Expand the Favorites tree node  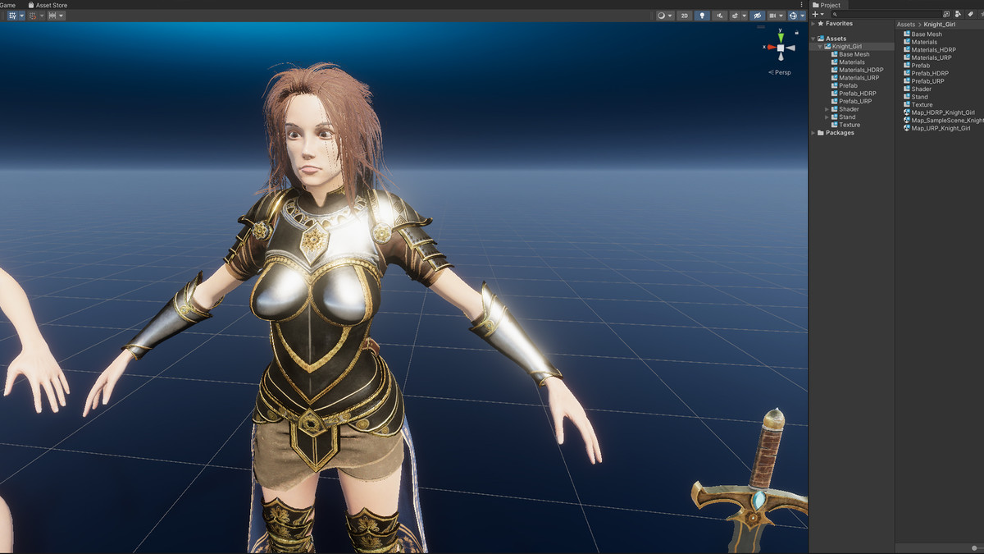tap(813, 24)
